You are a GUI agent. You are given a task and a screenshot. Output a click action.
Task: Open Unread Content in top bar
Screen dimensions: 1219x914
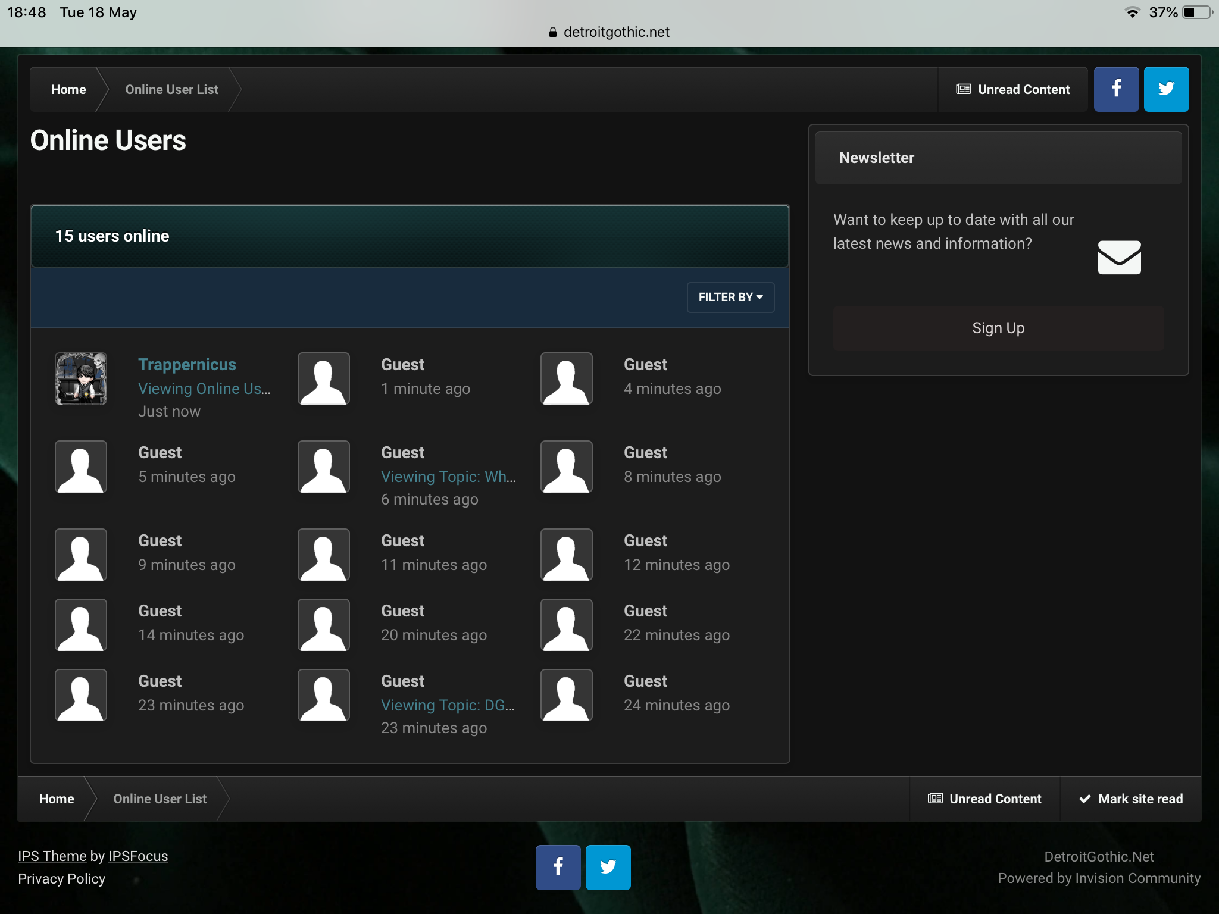point(1013,89)
